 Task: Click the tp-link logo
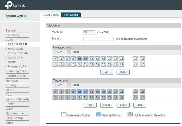pyautogui.click(x=15, y=5)
